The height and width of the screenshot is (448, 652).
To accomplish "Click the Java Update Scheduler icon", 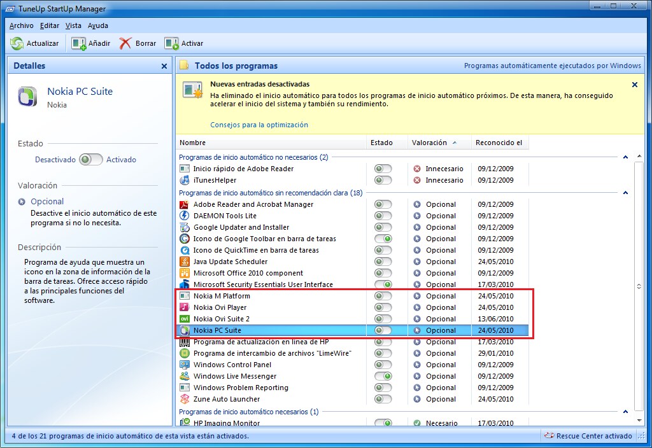I will tap(184, 262).
